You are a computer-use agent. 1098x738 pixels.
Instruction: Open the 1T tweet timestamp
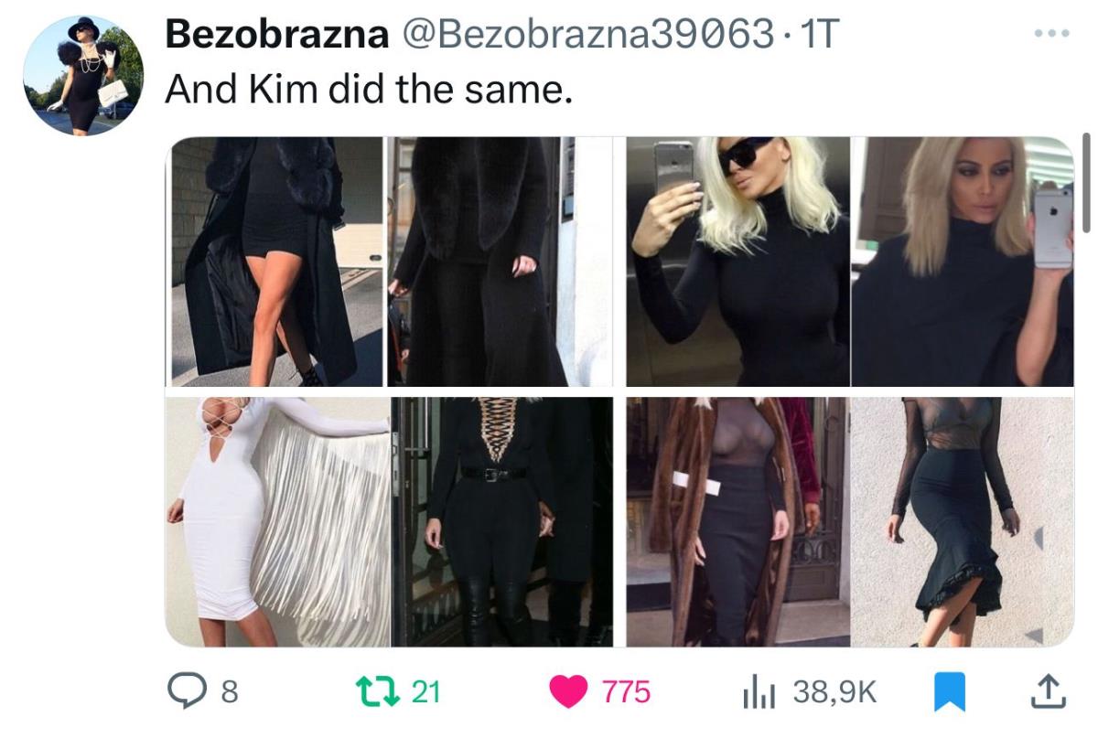[x=815, y=37]
